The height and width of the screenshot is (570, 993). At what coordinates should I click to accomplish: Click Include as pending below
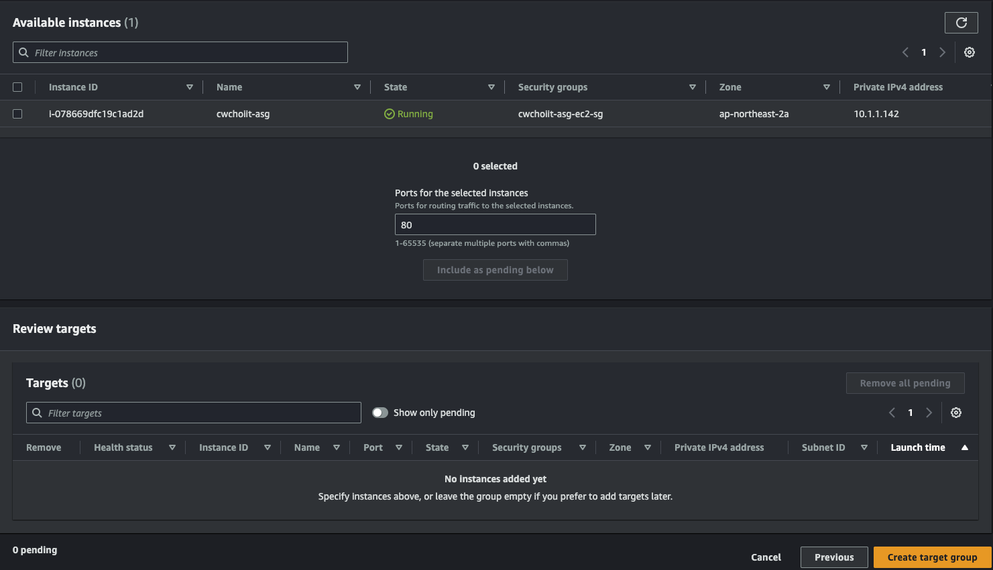point(495,270)
